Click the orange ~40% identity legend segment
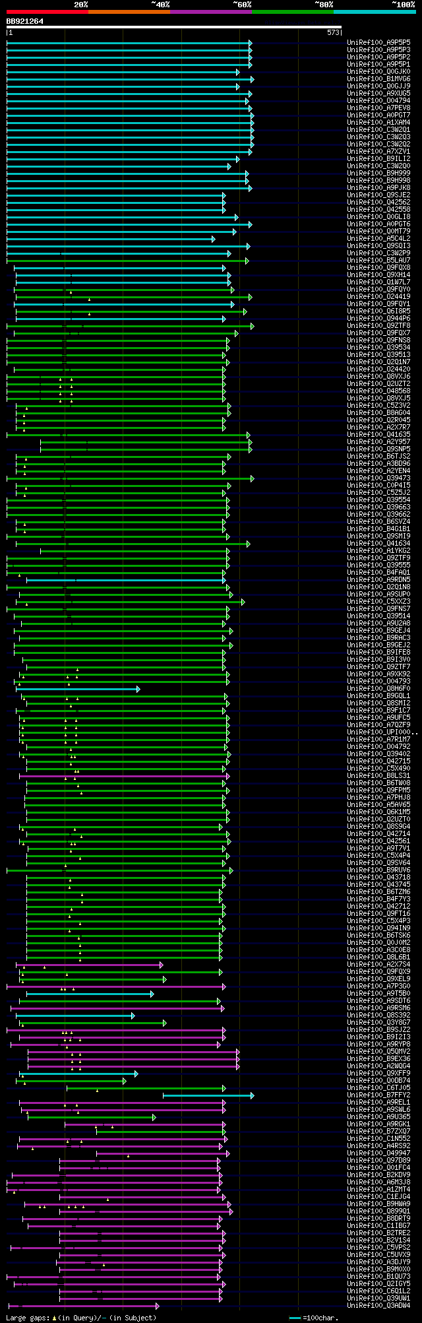The height and width of the screenshot is (1323, 422). (x=129, y=12)
